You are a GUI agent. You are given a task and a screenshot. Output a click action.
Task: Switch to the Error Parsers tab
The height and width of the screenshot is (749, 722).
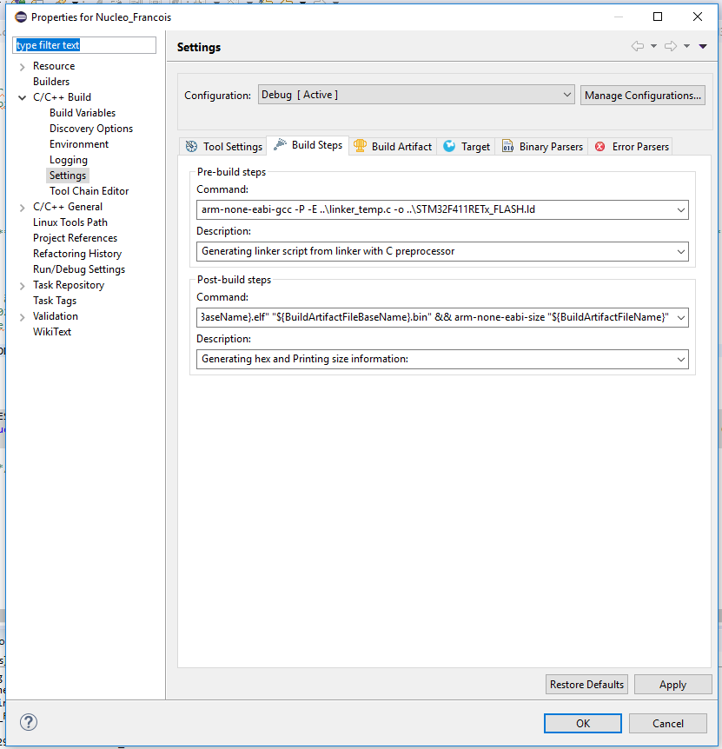[632, 147]
